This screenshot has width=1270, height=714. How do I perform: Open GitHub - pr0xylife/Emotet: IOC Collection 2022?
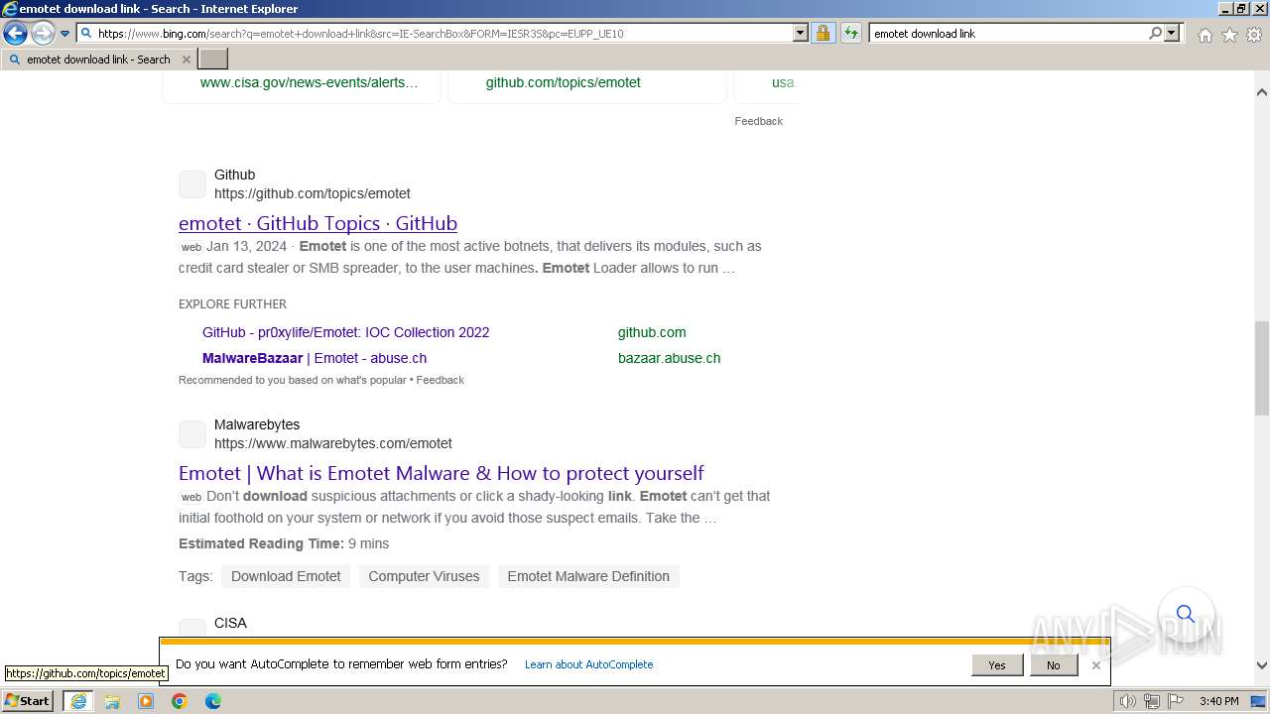tap(345, 332)
